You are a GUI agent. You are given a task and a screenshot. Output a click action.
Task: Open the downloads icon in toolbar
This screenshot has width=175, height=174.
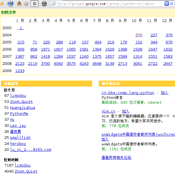pos(19,4)
